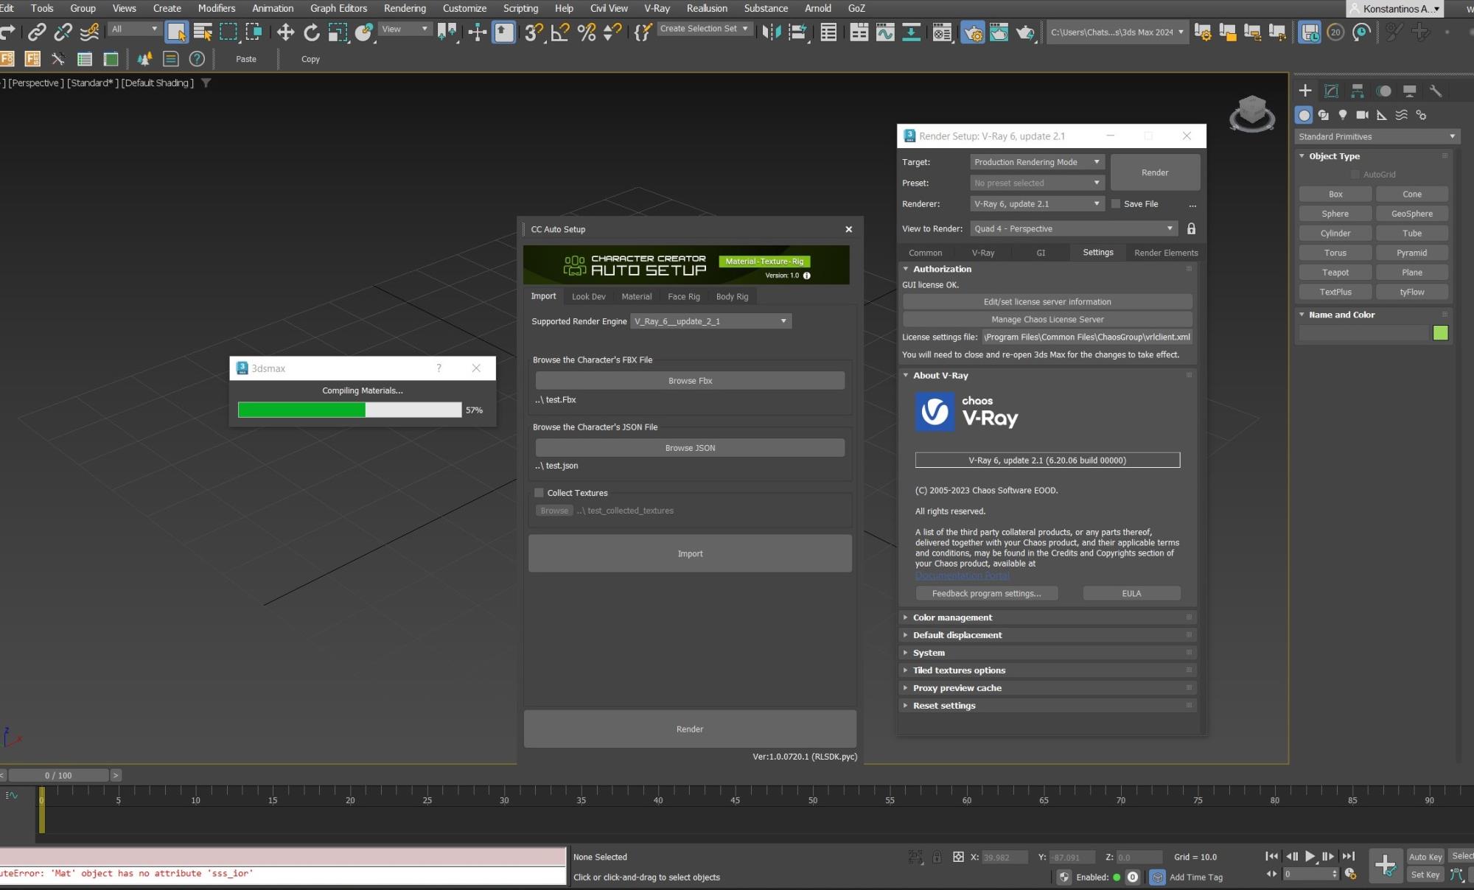Activate the Select and Move tool

click(285, 32)
